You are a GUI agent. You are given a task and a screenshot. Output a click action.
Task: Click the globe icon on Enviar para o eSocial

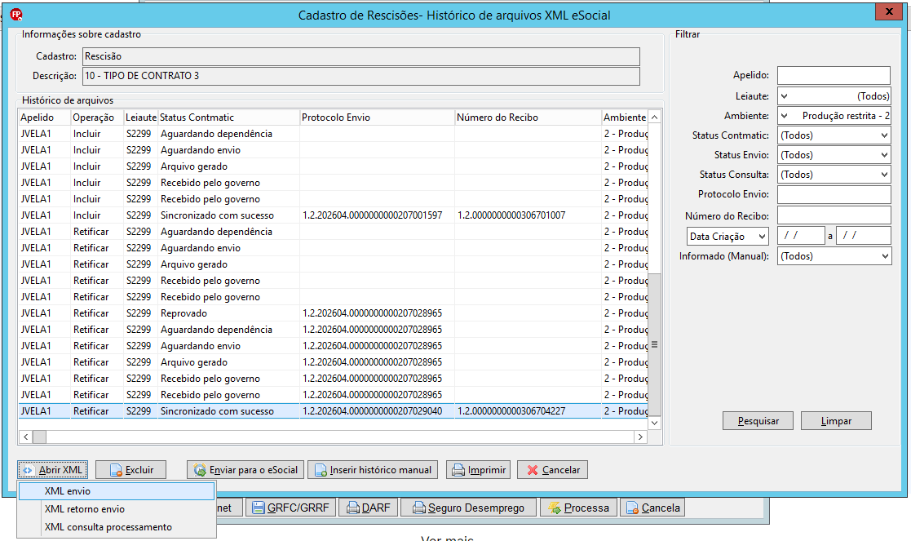click(200, 470)
